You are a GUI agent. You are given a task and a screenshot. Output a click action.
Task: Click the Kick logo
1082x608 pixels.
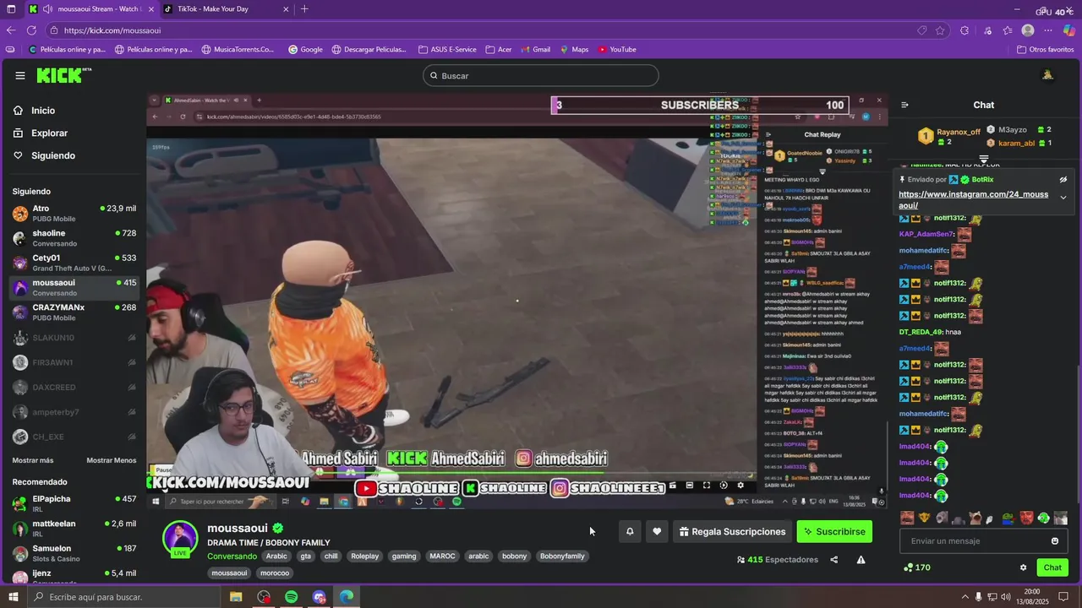pyautogui.click(x=63, y=76)
